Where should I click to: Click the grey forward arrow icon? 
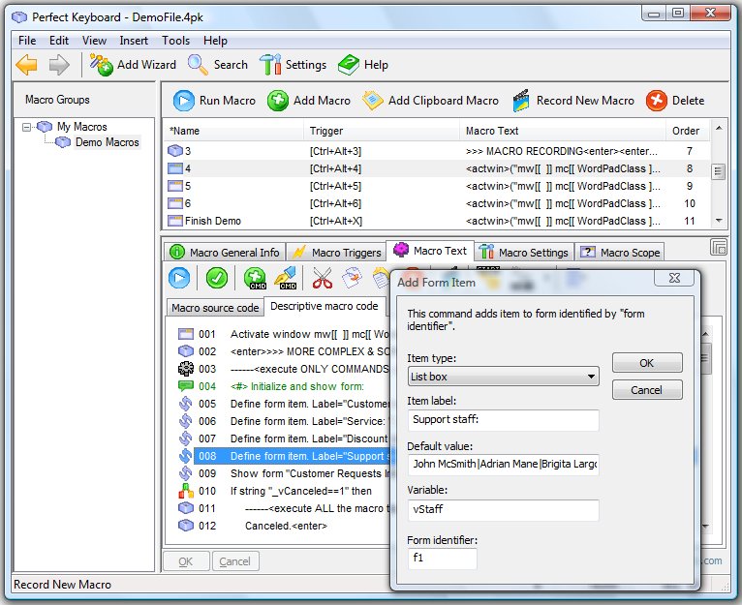click(x=59, y=64)
